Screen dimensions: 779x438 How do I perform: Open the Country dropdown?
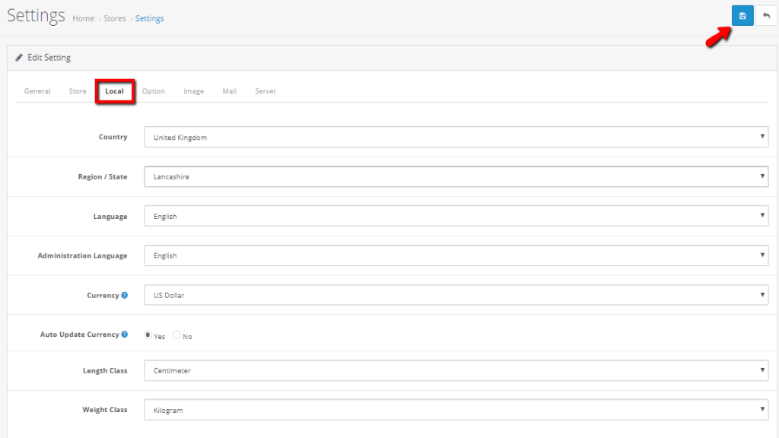coord(456,137)
